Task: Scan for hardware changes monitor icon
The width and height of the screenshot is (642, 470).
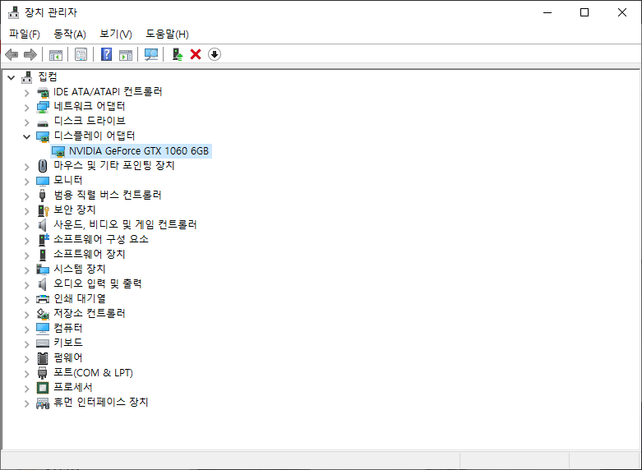Action: [x=151, y=54]
